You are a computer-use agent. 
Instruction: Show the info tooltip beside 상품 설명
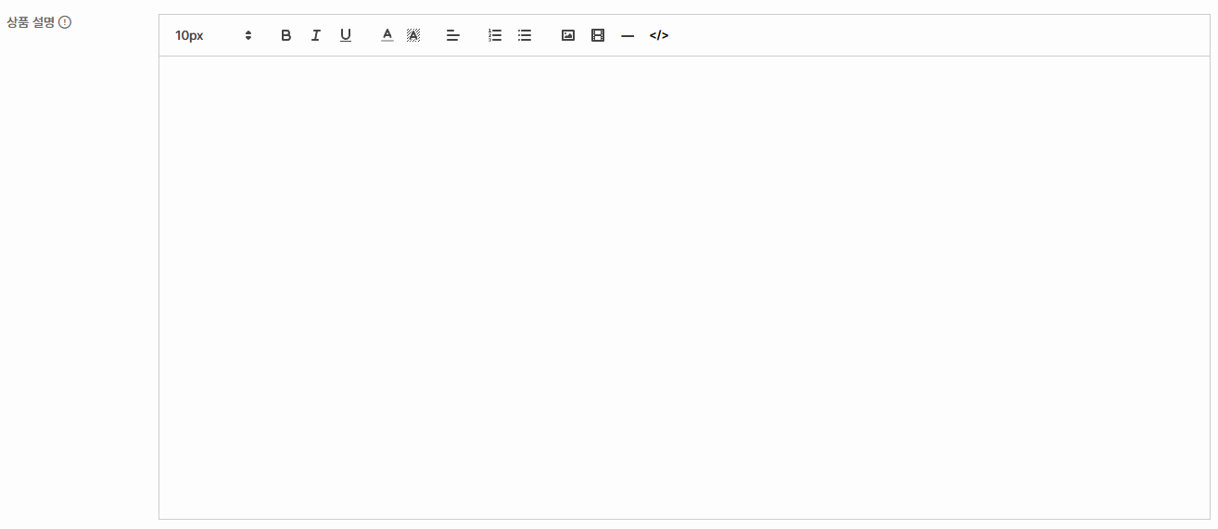click(65, 22)
